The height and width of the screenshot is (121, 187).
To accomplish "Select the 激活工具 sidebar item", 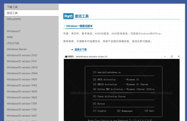I will [x=32, y=13].
